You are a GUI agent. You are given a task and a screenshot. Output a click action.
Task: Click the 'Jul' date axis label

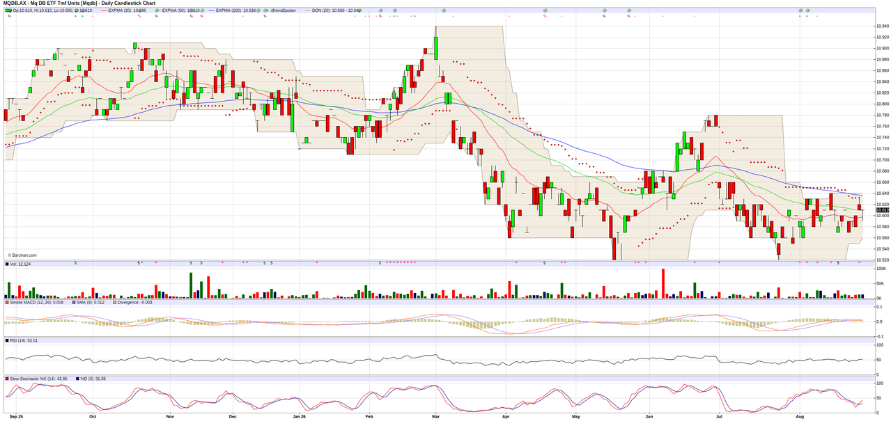coord(718,416)
